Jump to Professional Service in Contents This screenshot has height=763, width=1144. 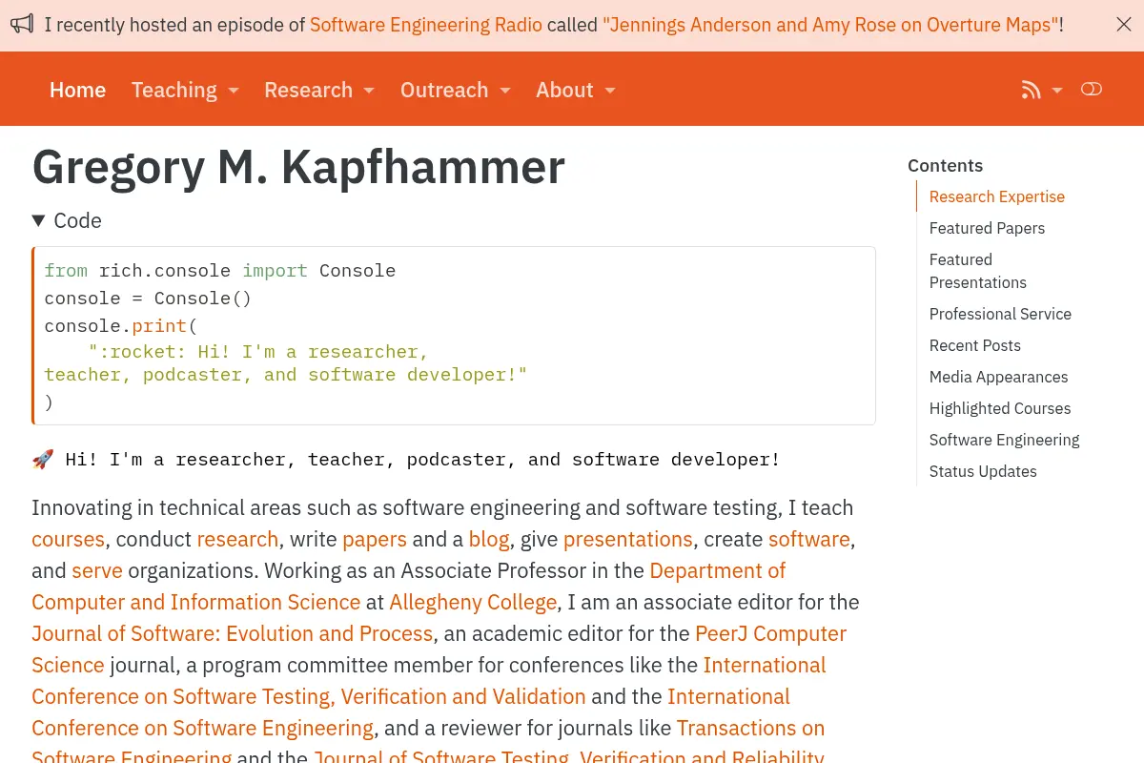[1000, 314]
